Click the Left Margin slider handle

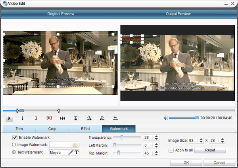tap(115, 145)
